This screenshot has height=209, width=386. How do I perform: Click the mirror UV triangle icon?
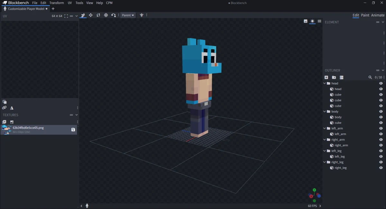coord(12,108)
